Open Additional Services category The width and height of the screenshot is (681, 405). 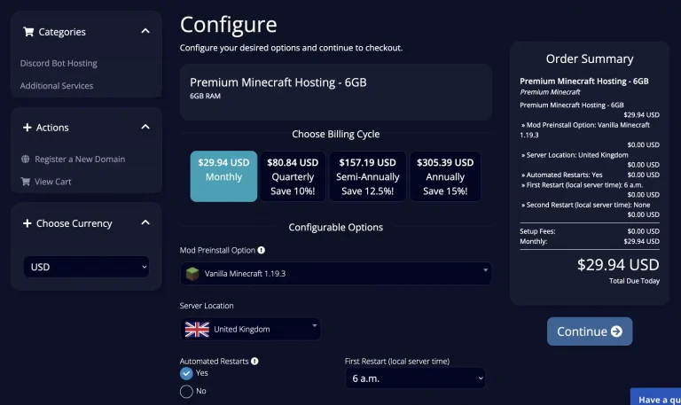57,86
